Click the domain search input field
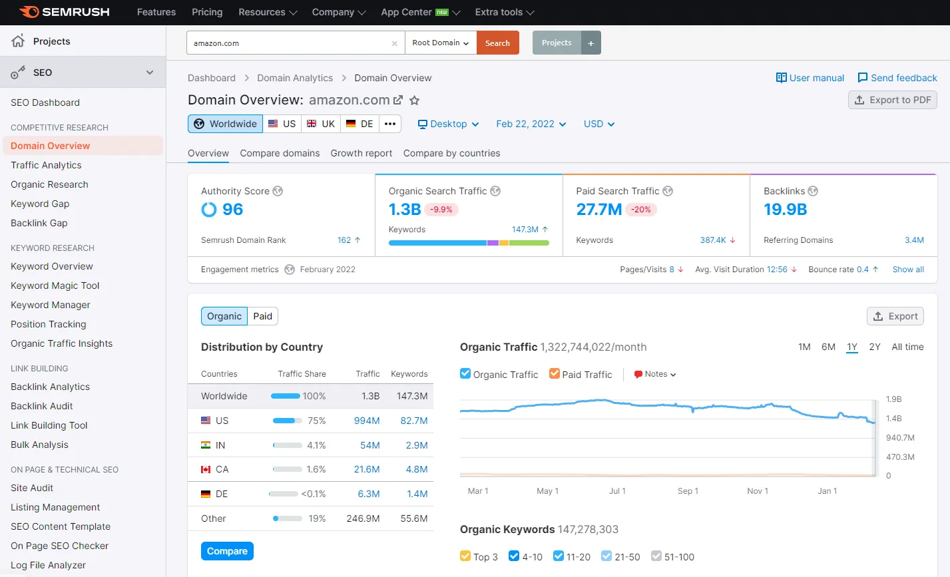Image resolution: width=950 pixels, height=577 pixels. [x=293, y=42]
